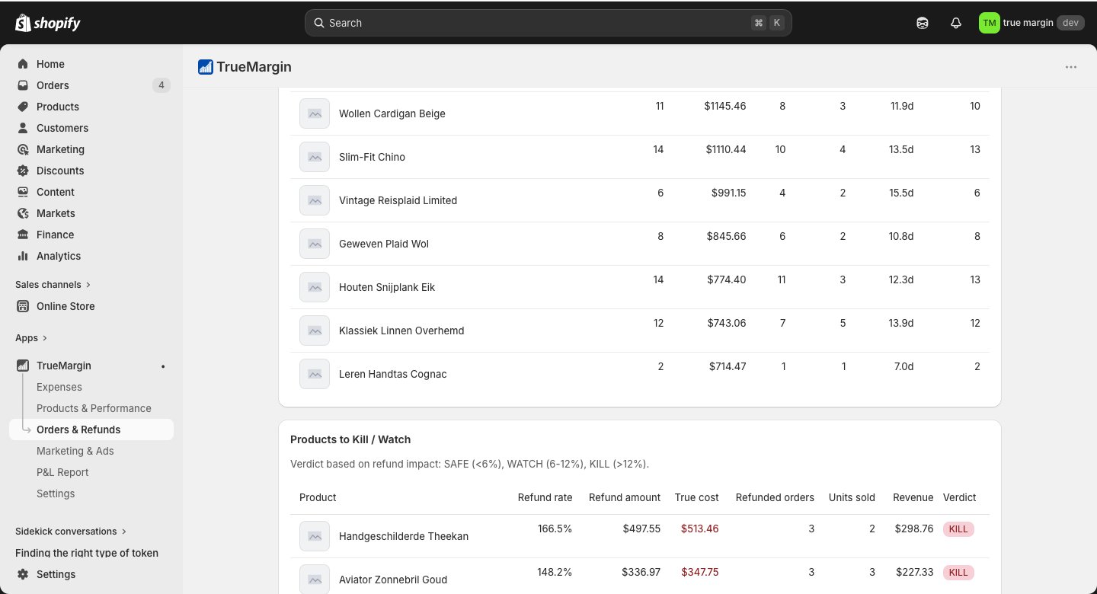Click Geweven Plaid Wol product name
The height and width of the screenshot is (594, 1097).
(x=384, y=244)
